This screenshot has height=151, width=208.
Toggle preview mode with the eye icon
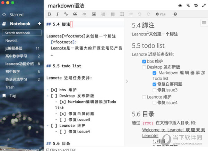point(180,6)
